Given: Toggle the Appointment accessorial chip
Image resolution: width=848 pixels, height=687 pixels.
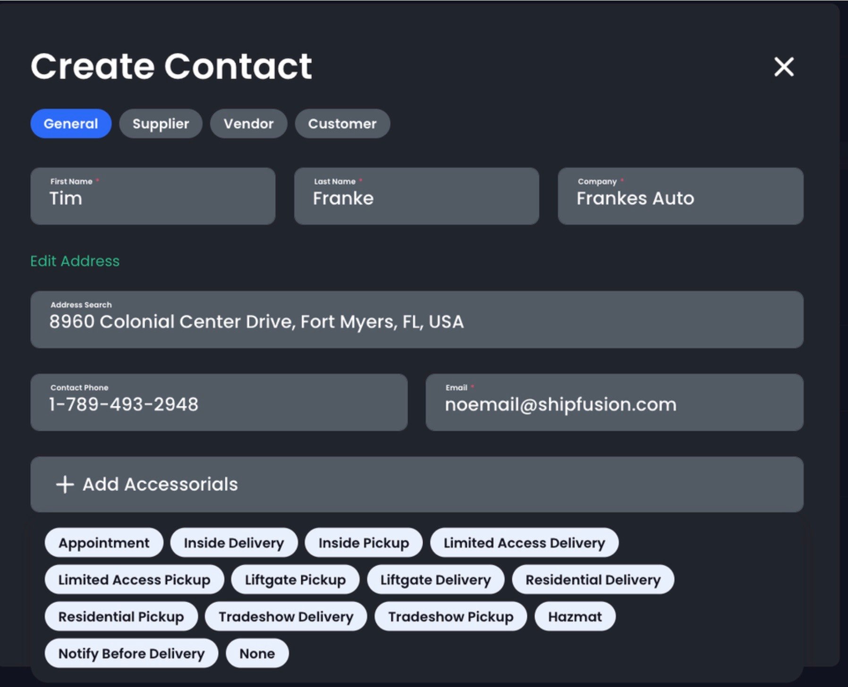Looking at the screenshot, I should tap(104, 543).
